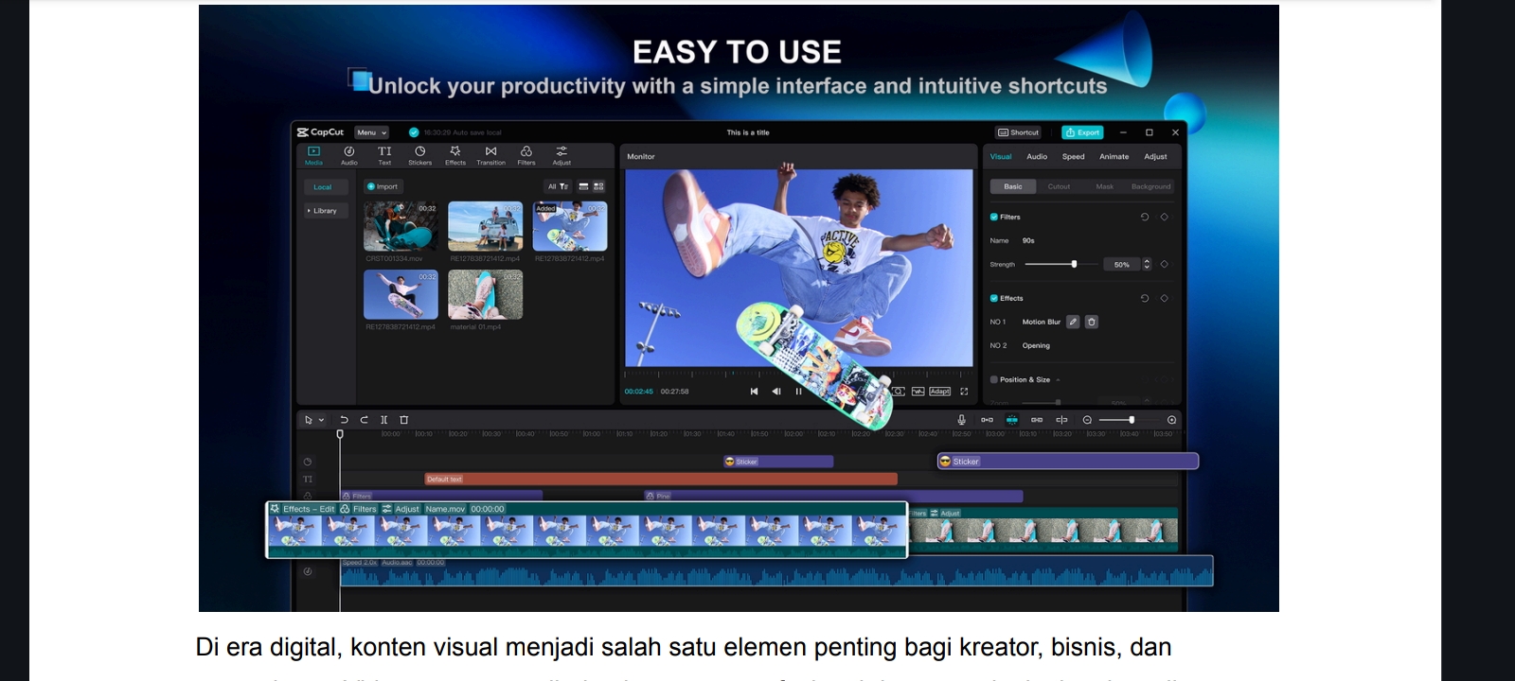Open the Audio library icon in top toolbar
This screenshot has height=681, width=1515.
(349, 155)
